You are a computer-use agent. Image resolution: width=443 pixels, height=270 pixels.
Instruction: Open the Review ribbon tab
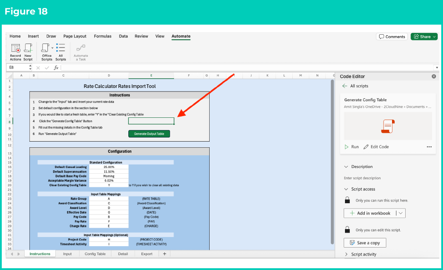pyautogui.click(x=141, y=36)
